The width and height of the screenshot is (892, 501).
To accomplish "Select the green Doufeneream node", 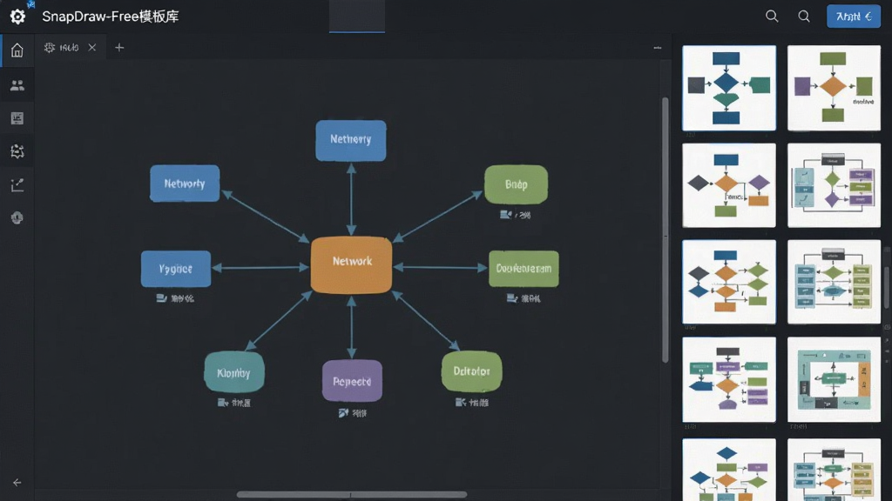I will point(524,269).
